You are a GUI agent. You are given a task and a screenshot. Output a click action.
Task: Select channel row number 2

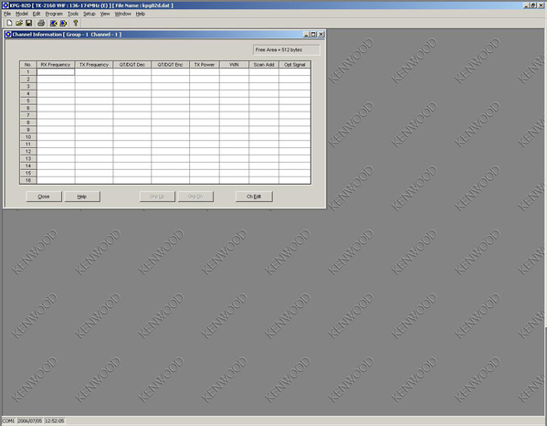coord(28,80)
